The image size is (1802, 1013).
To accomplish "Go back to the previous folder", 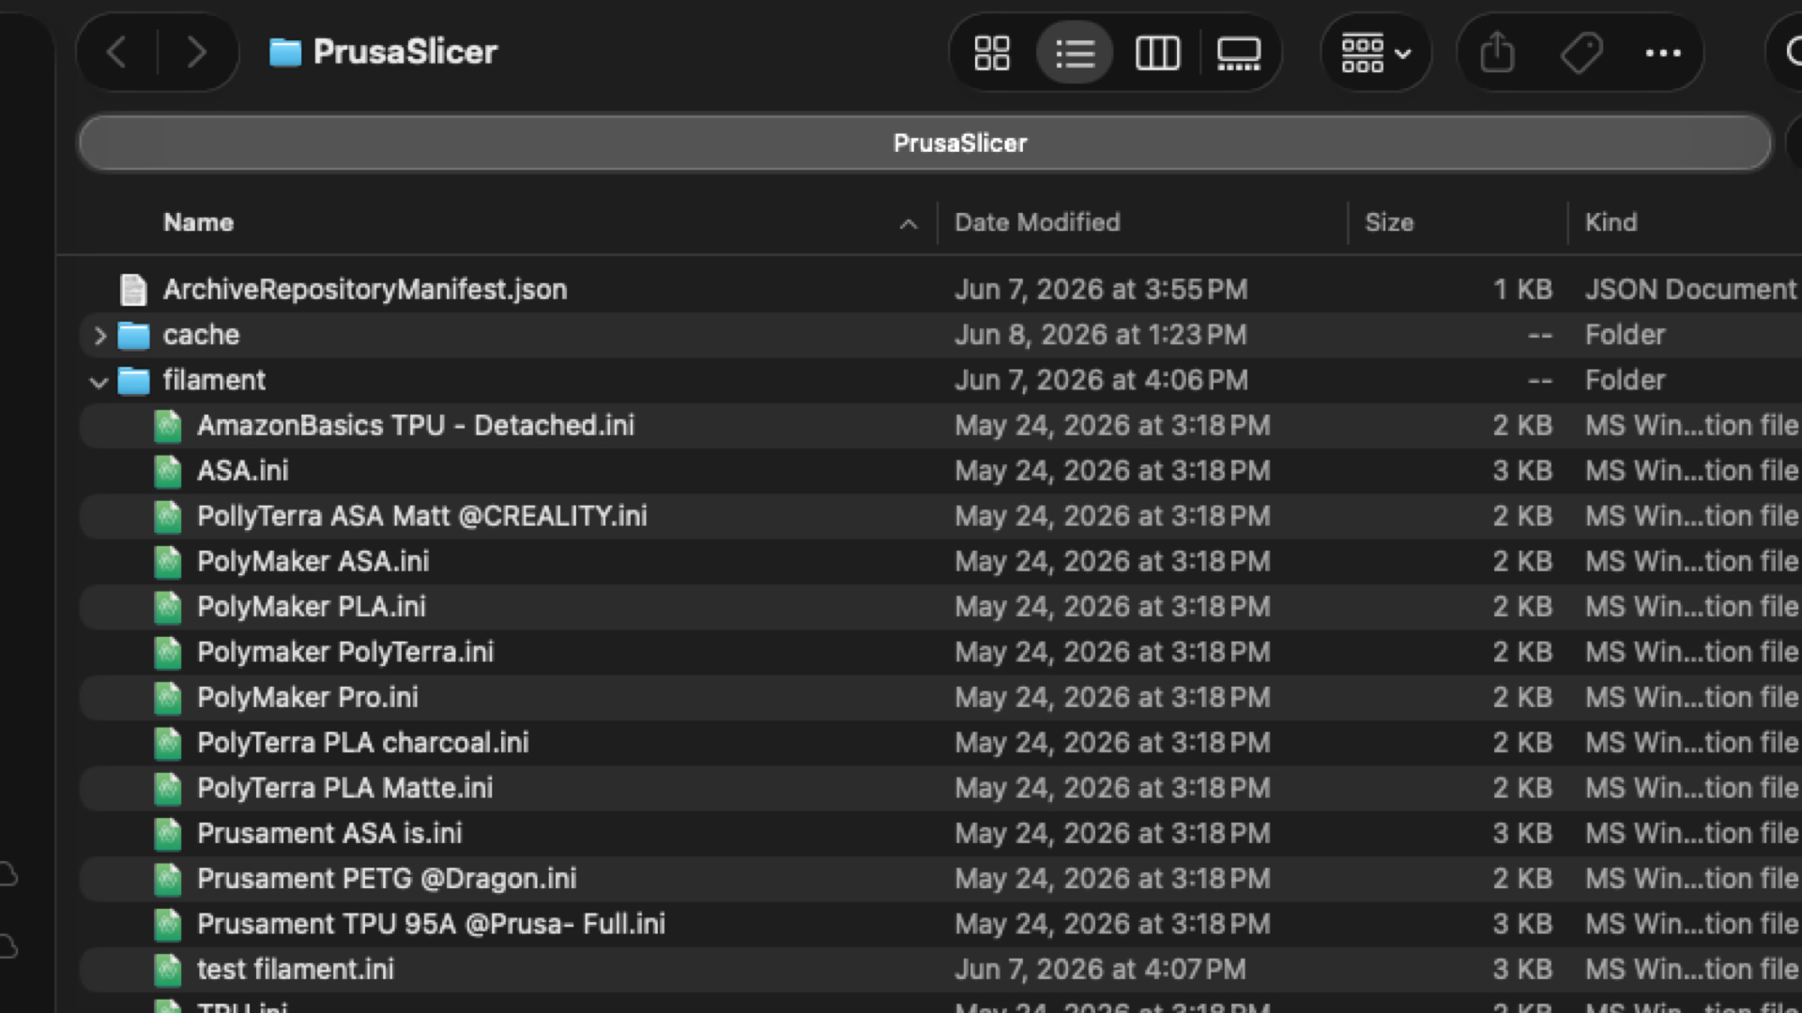I will pos(116,53).
